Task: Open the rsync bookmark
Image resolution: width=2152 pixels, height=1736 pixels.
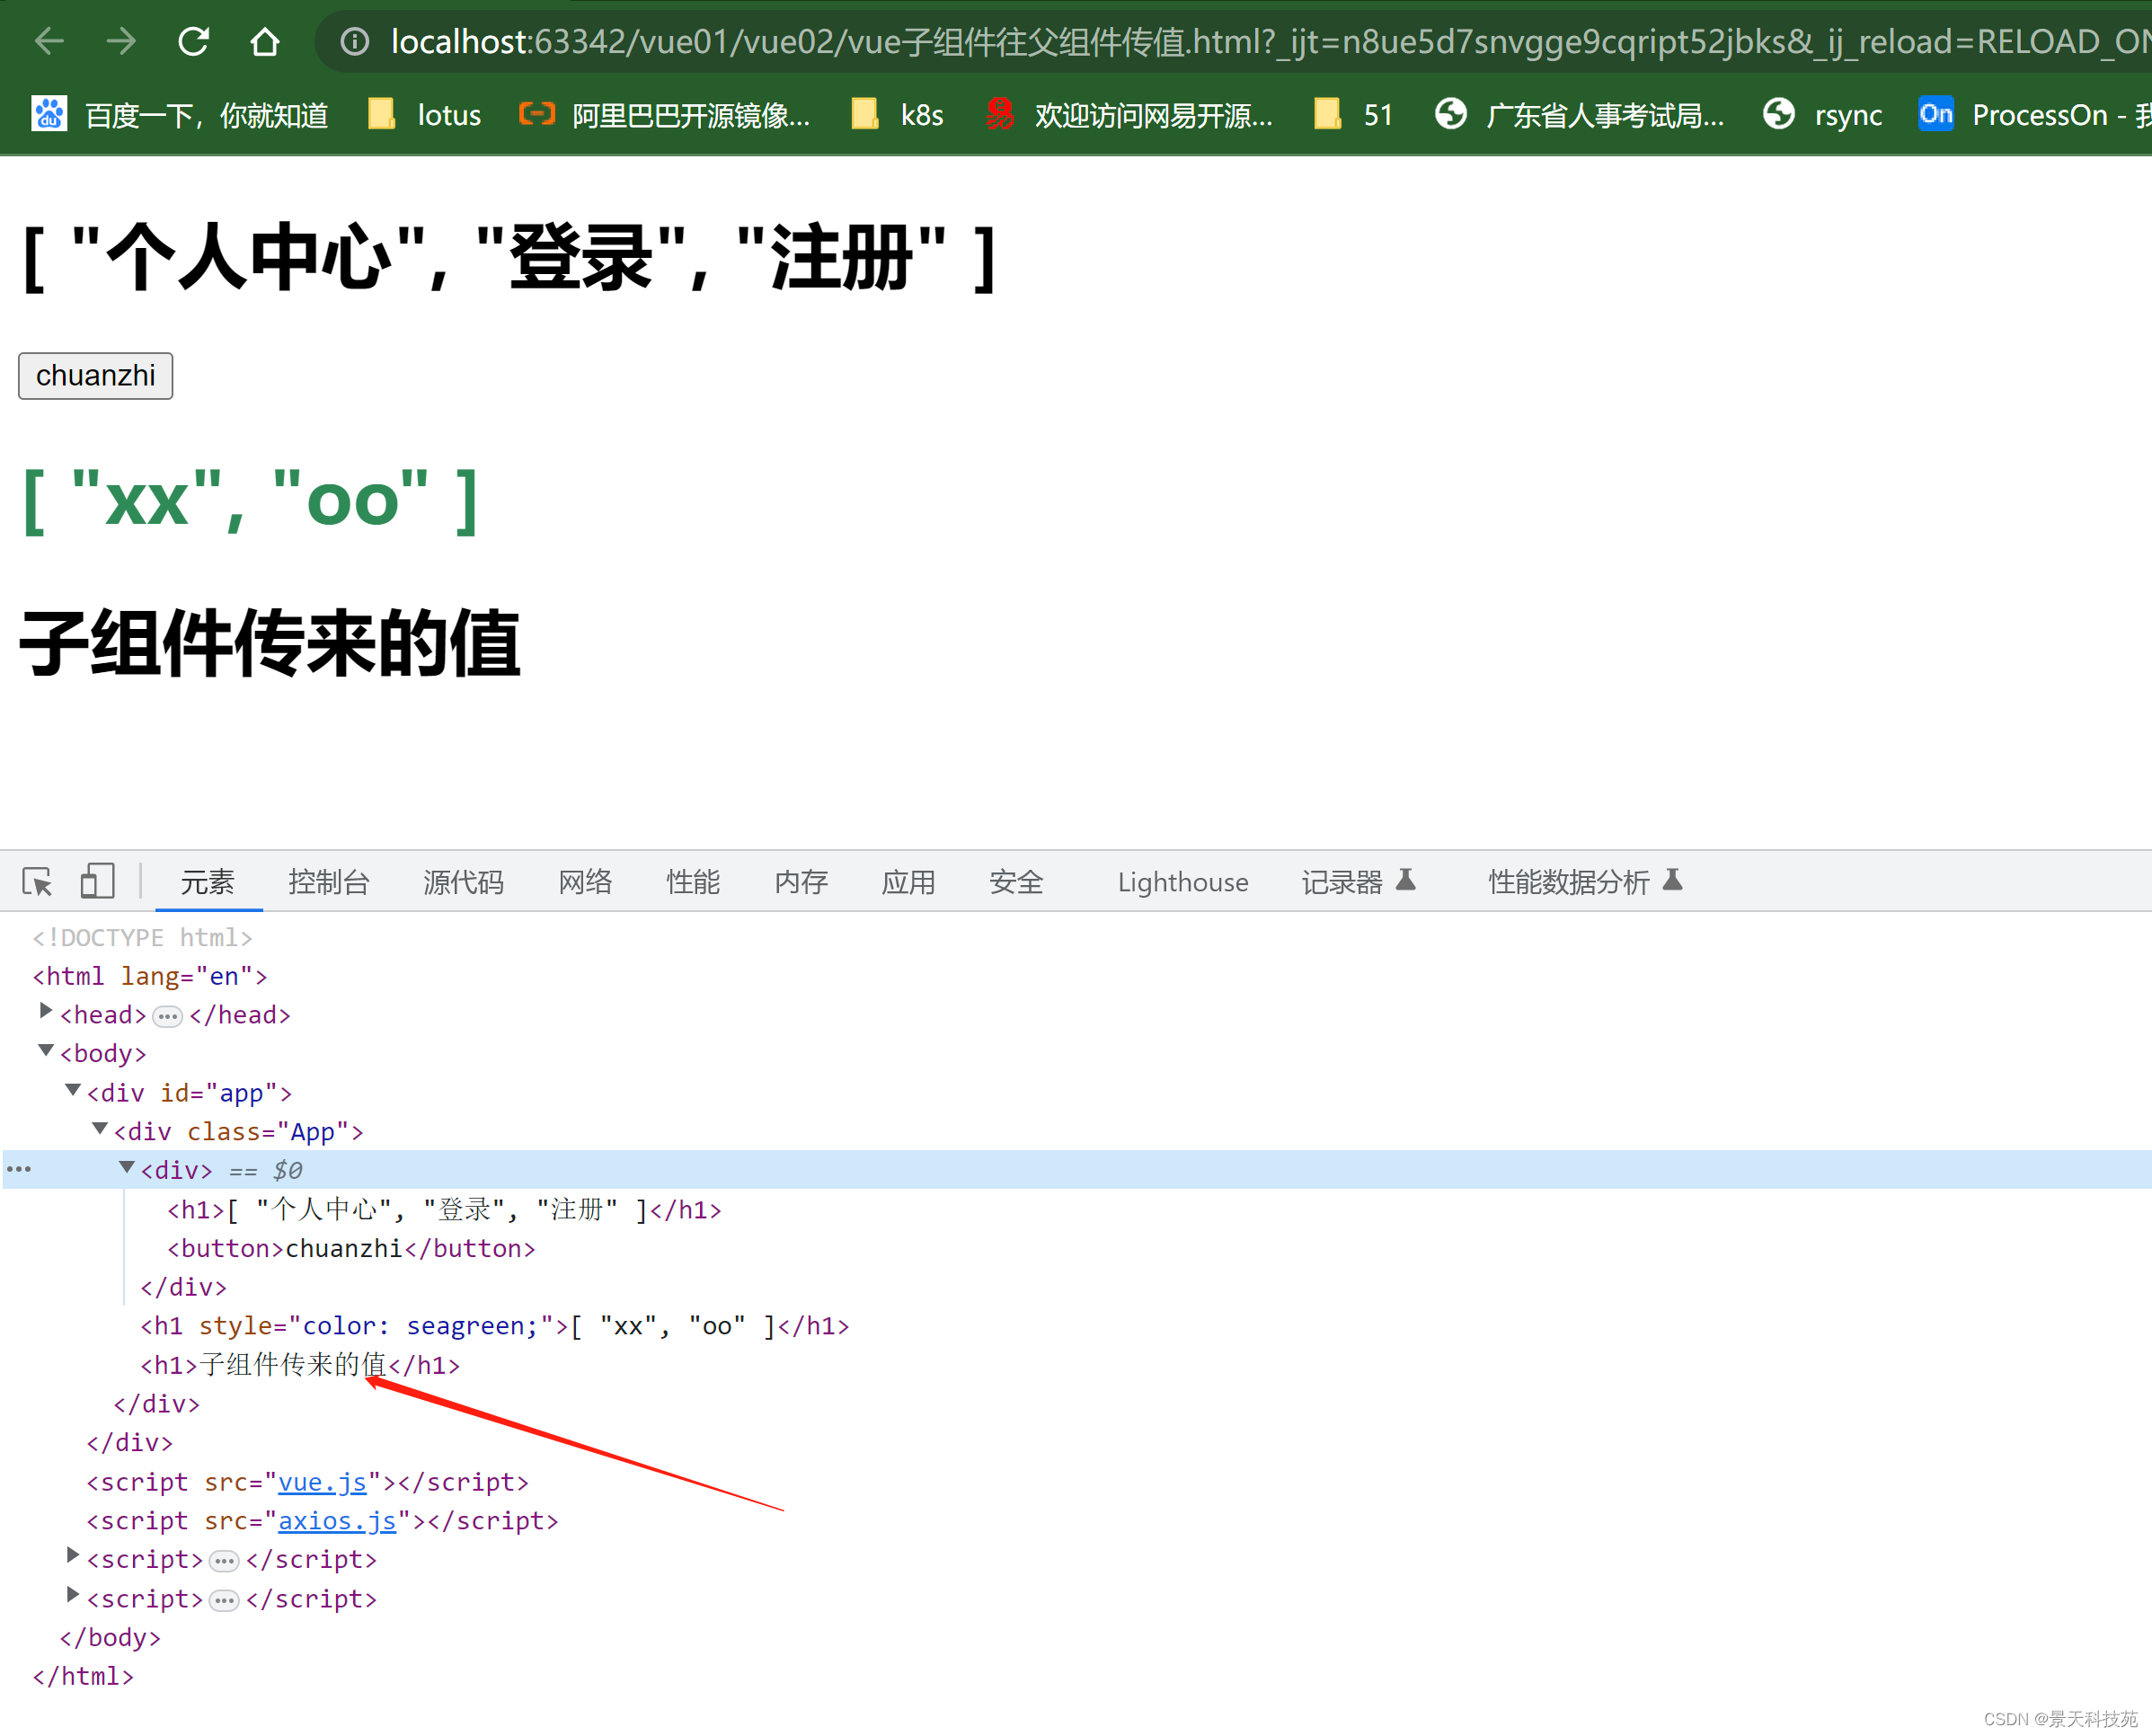Action: coord(1822,114)
